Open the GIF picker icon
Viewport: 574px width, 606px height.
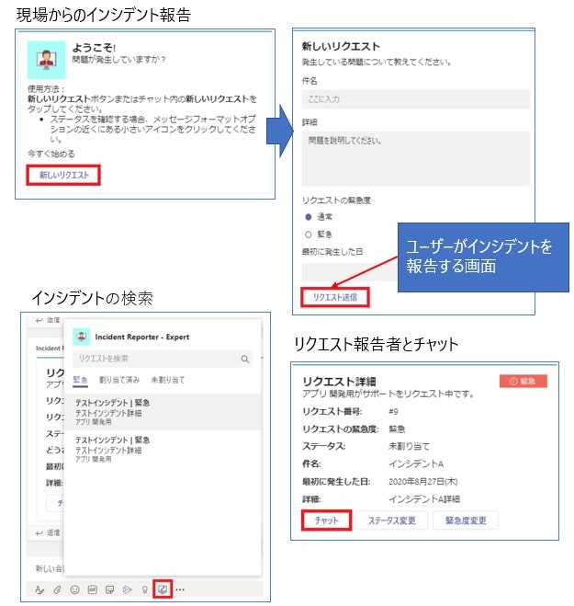point(92,589)
